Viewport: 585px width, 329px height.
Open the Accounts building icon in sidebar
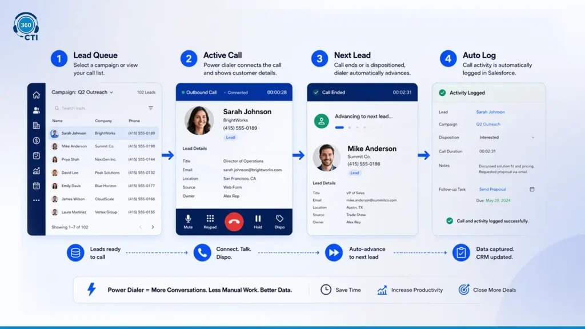[36, 125]
